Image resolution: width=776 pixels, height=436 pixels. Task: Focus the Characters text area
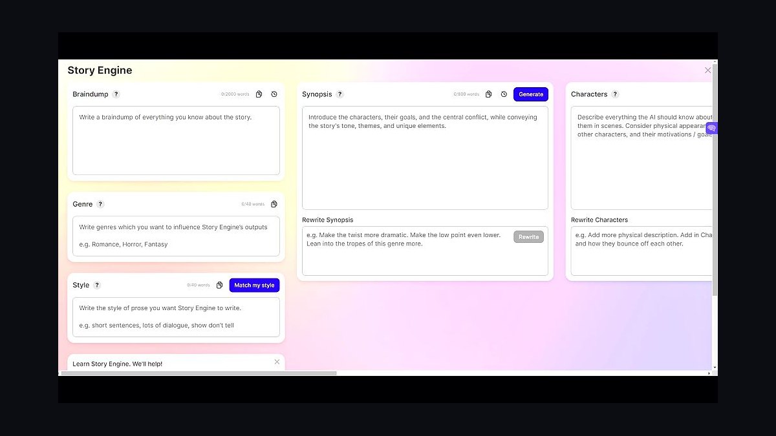[x=641, y=158]
